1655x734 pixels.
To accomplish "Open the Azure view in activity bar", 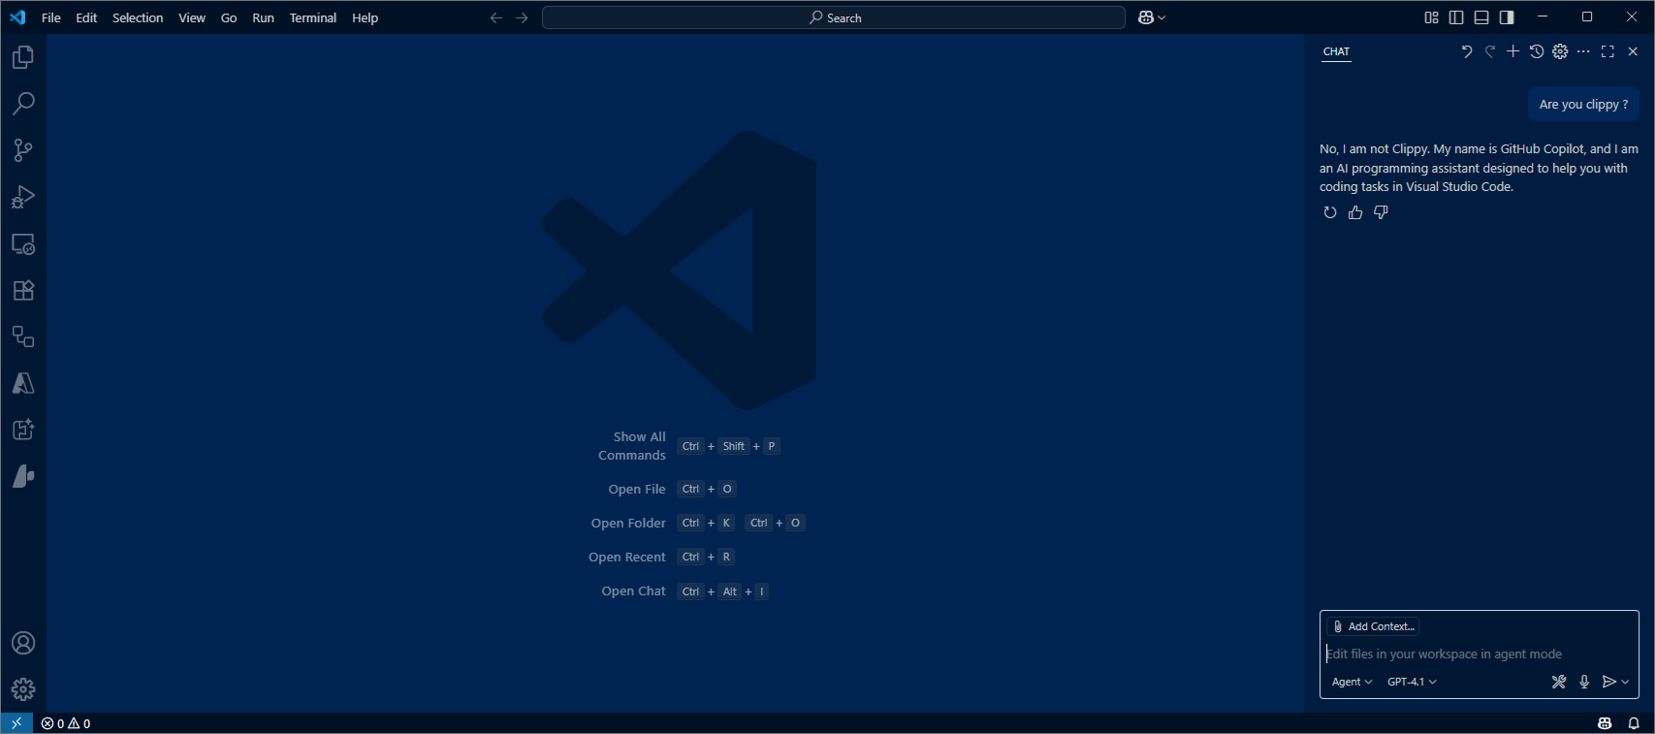I will tap(23, 384).
